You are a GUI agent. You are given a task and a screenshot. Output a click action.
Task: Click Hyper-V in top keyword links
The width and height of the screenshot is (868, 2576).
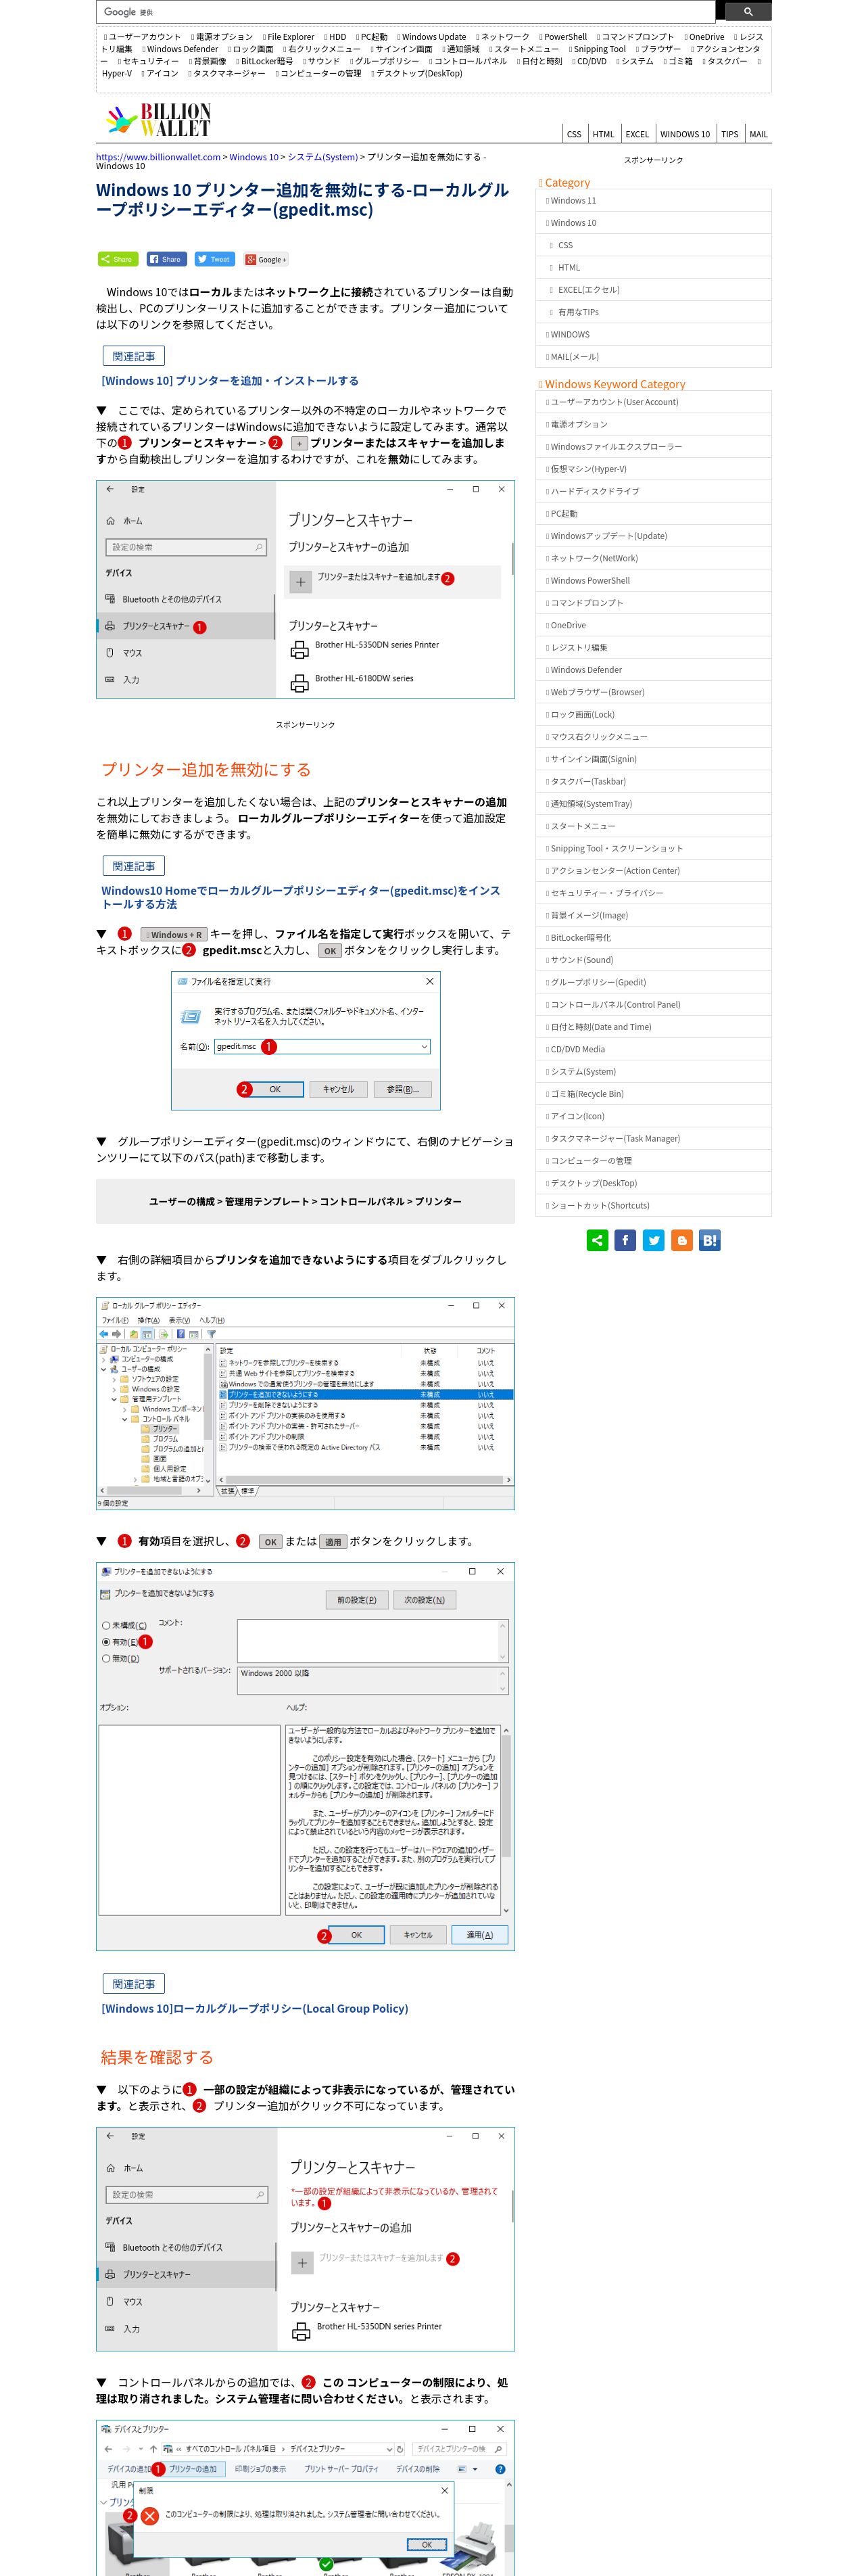116,73
